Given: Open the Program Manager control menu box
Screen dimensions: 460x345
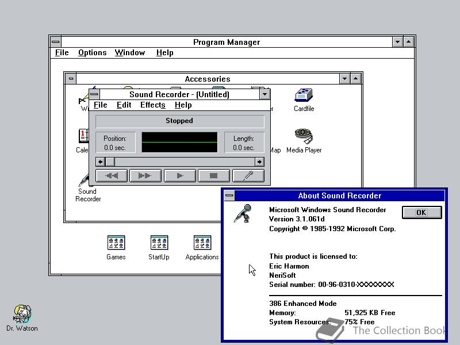Looking at the screenshot, I should click(56, 42).
